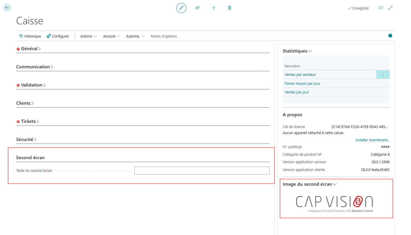The width and height of the screenshot is (411, 235).
Task: Click the pencil edit icon
Action: [181, 8]
